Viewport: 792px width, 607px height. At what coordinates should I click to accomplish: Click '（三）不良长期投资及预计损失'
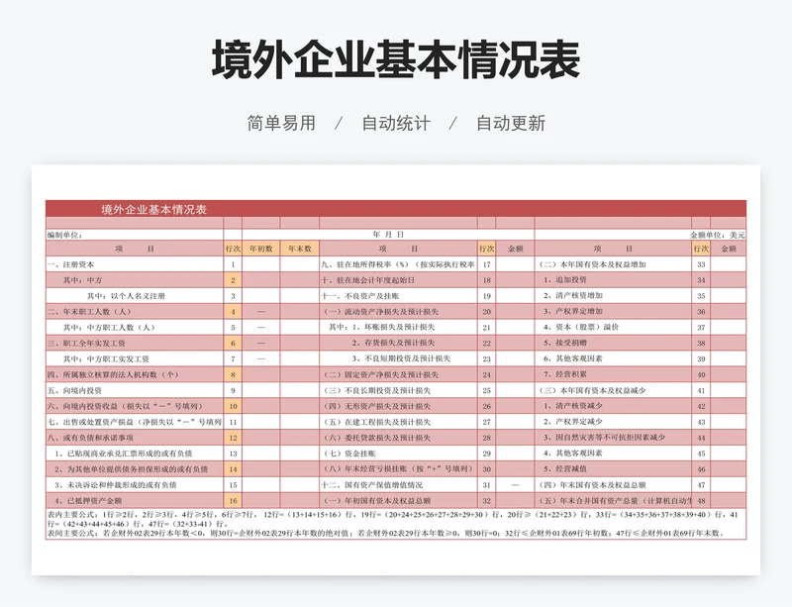[398, 390]
